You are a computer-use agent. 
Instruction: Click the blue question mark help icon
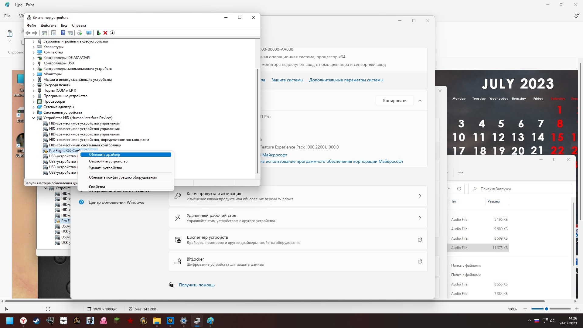point(63,33)
